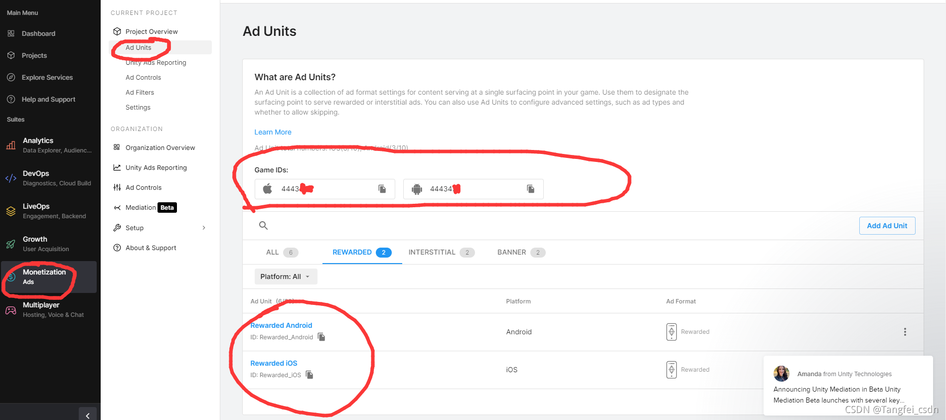Click the Help and Support question icon

(x=11, y=99)
